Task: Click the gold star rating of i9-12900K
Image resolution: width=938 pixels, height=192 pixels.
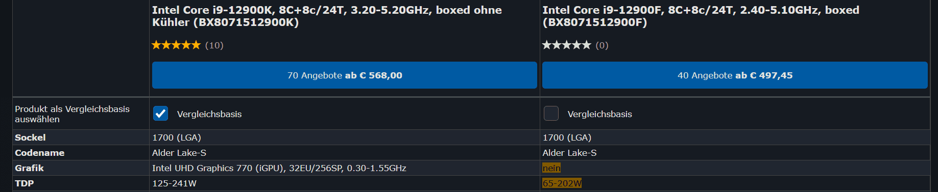Action: click(176, 45)
